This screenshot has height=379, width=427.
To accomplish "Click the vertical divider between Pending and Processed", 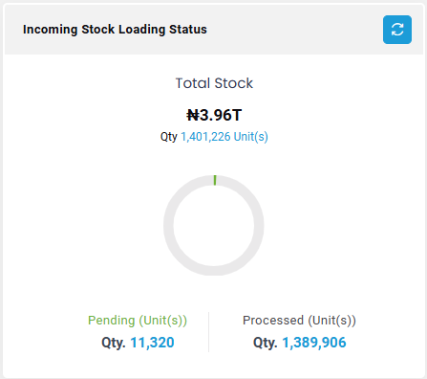I will click(x=209, y=332).
